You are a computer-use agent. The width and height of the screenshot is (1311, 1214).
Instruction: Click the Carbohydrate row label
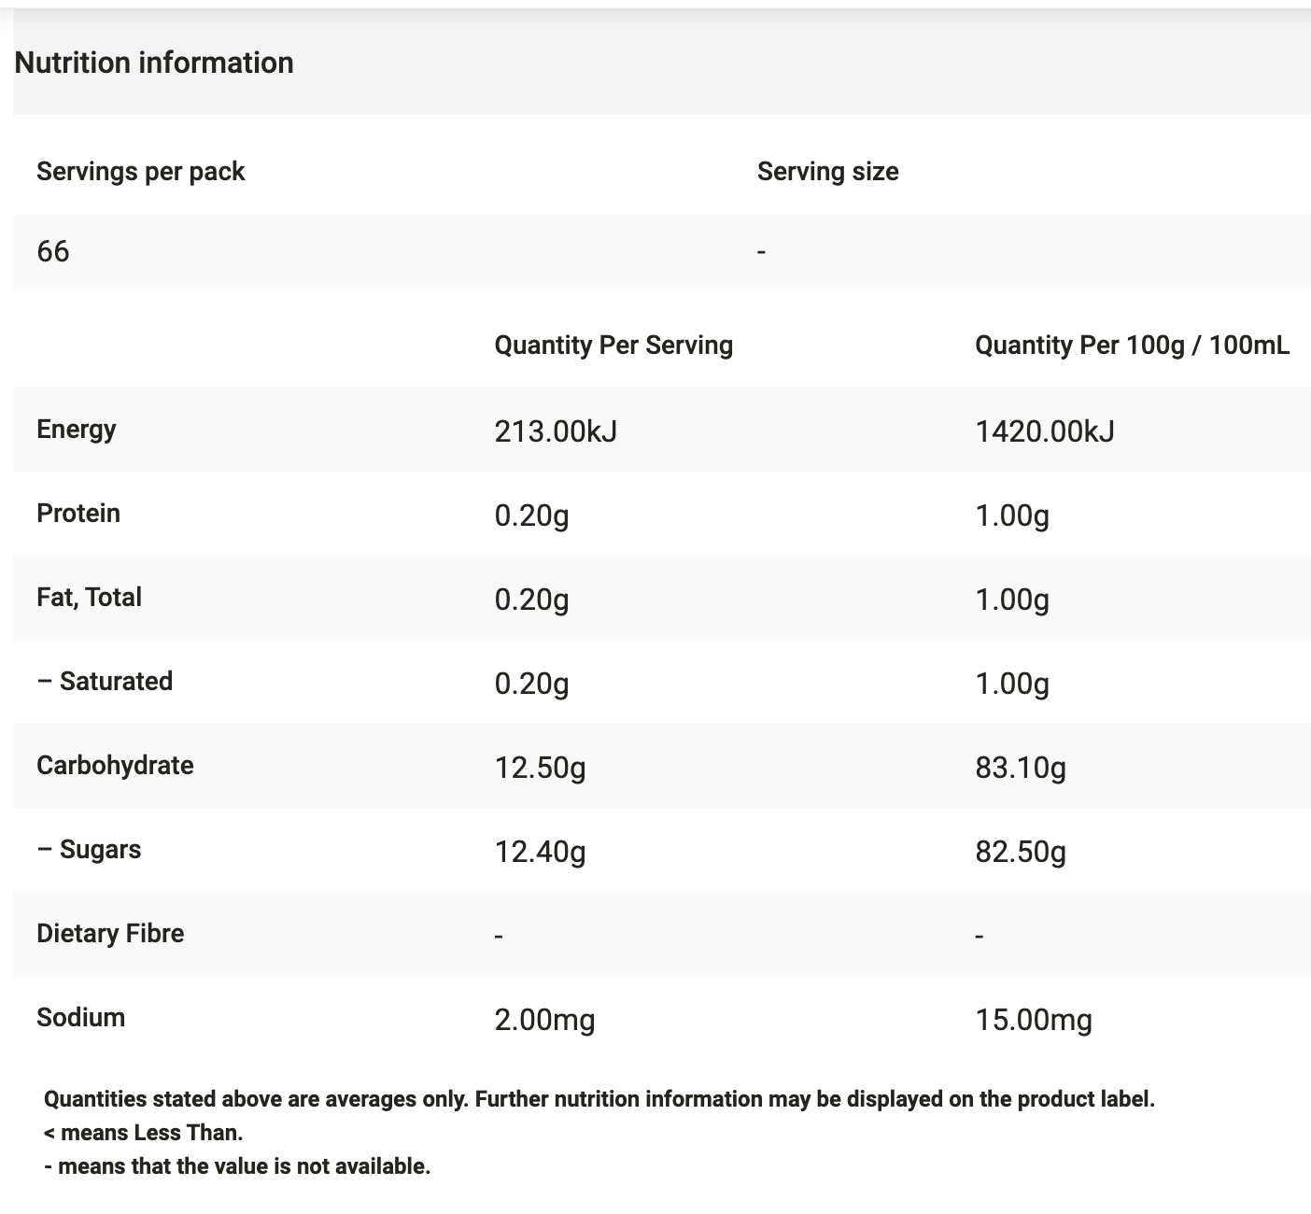tap(115, 766)
